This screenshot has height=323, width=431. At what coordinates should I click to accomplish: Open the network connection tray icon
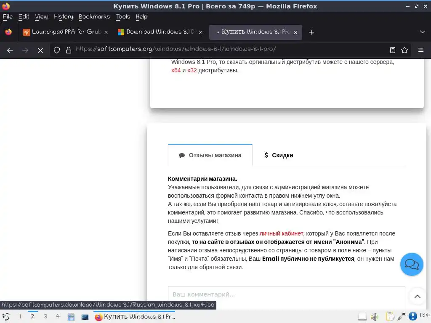(401, 317)
